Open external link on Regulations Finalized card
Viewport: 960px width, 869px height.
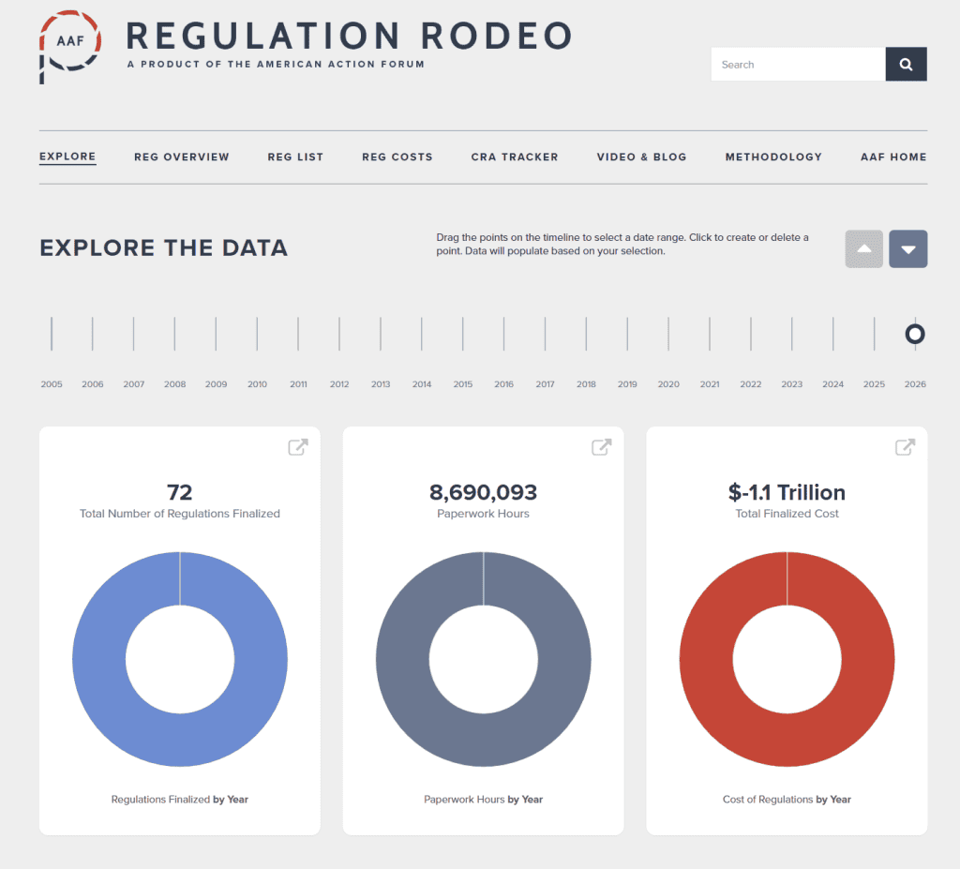(x=297, y=447)
